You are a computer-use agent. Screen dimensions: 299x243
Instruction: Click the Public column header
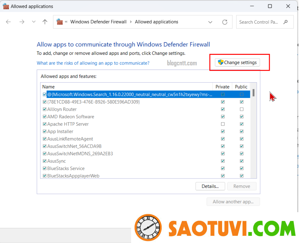[x=241, y=87]
